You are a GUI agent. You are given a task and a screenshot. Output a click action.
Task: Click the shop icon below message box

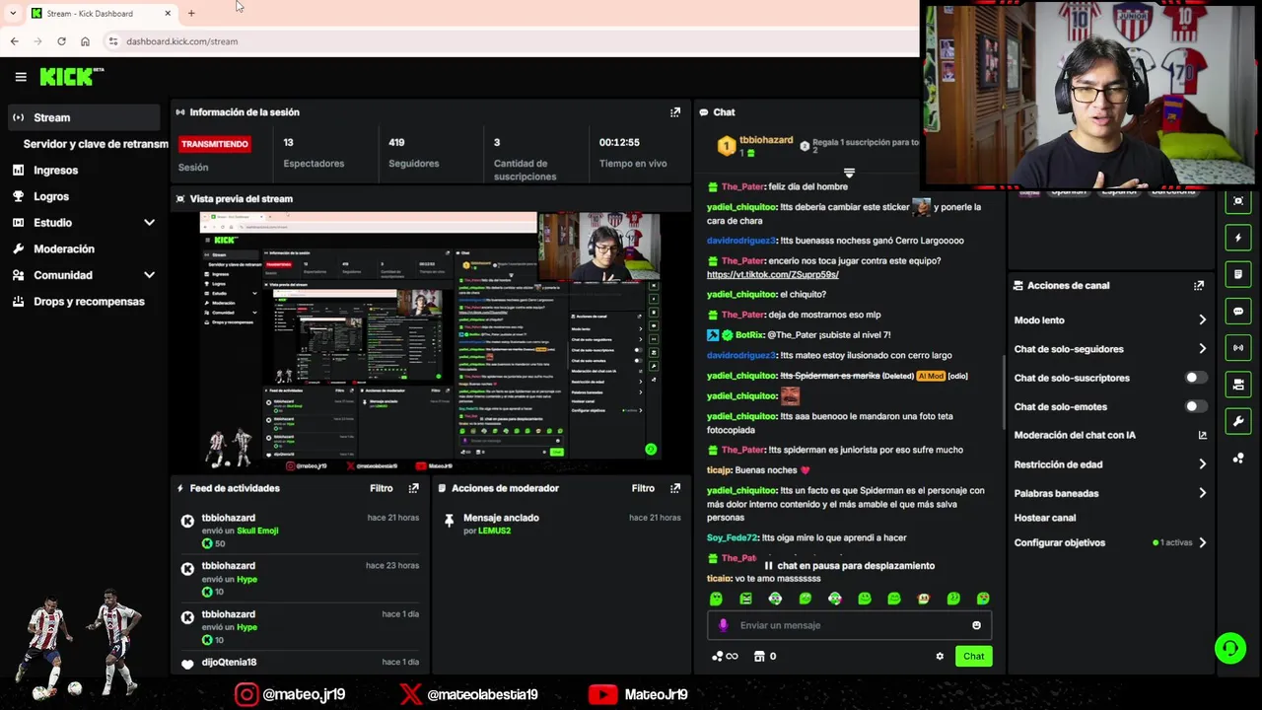[759, 657]
